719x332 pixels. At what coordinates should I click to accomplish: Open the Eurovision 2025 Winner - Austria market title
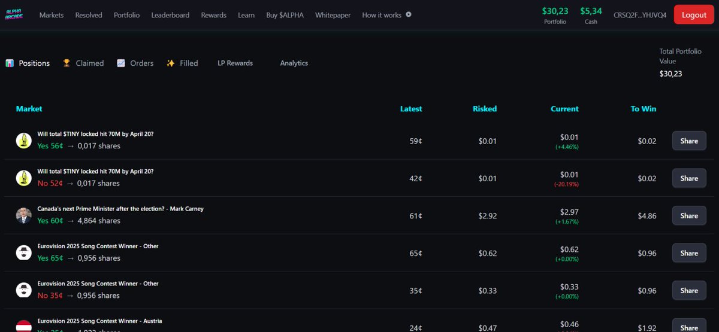pyautogui.click(x=99, y=321)
